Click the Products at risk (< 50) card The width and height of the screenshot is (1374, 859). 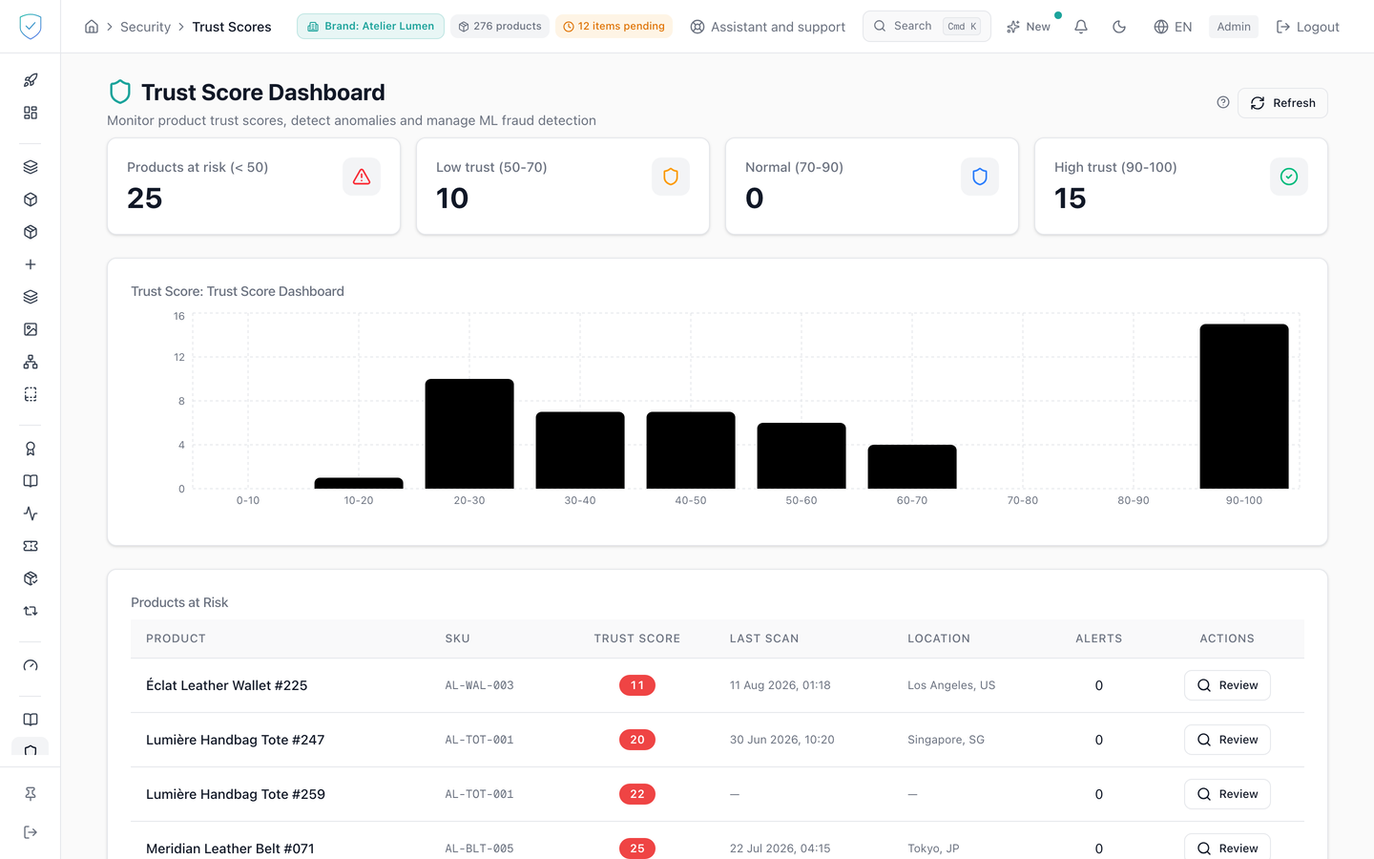[x=254, y=186]
